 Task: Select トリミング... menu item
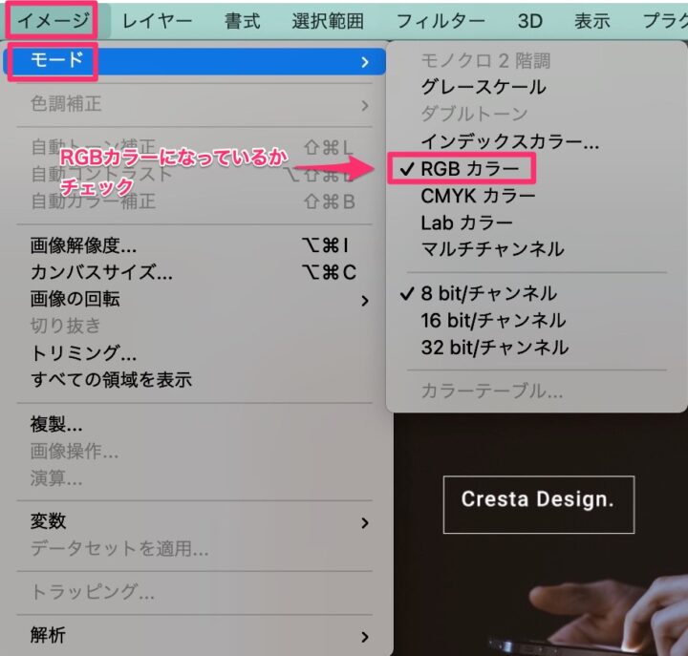(194, 353)
